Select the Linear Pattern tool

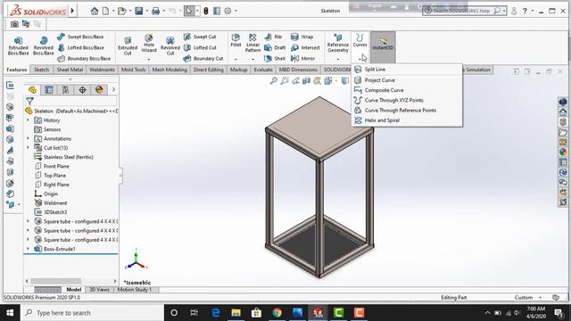pyautogui.click(x=252, y=43)
